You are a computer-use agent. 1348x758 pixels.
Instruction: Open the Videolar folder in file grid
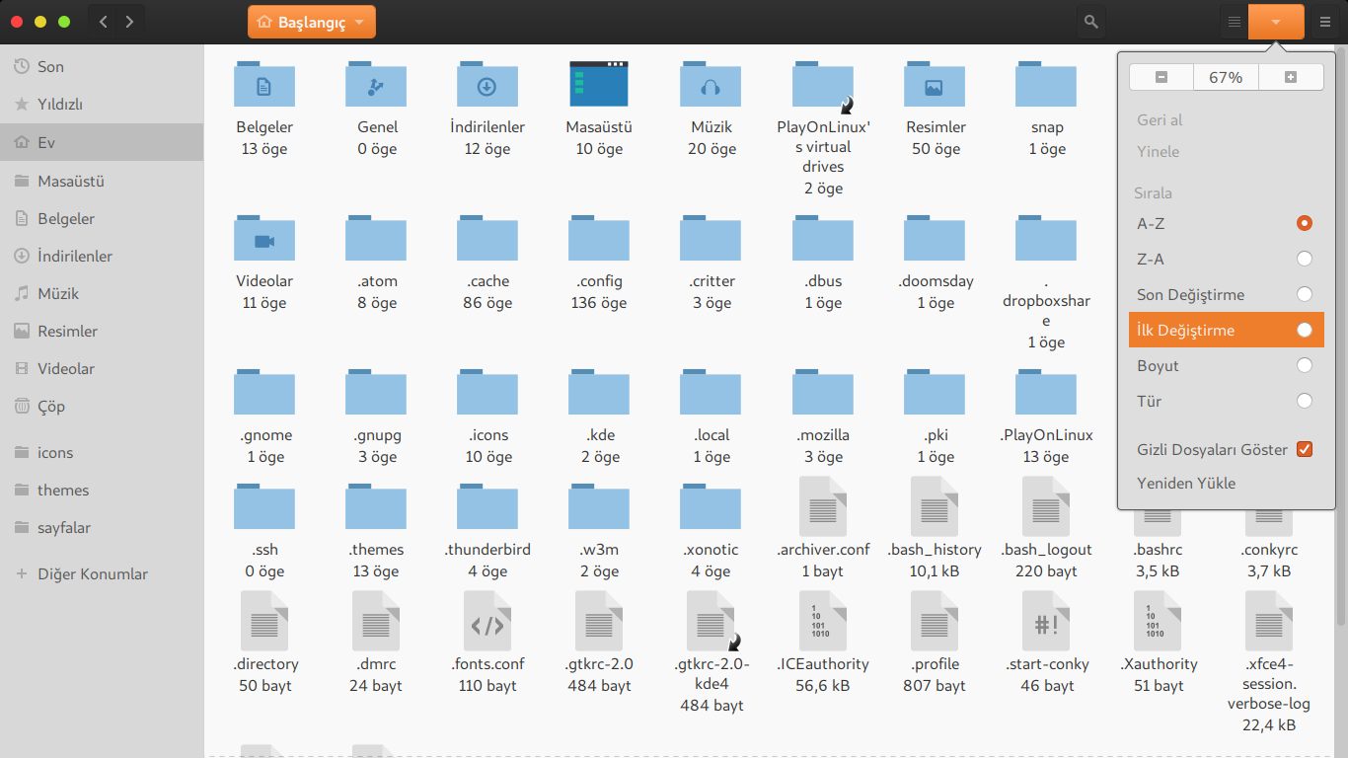pyautogui.click(x=264, y=239)
